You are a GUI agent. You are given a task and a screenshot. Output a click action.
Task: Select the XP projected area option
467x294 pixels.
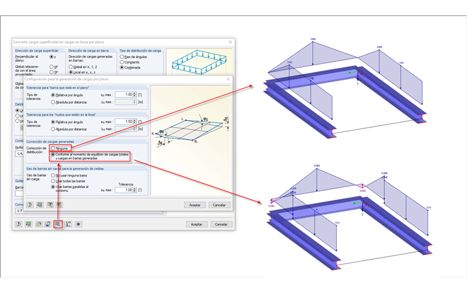click(x=51, y=67)
